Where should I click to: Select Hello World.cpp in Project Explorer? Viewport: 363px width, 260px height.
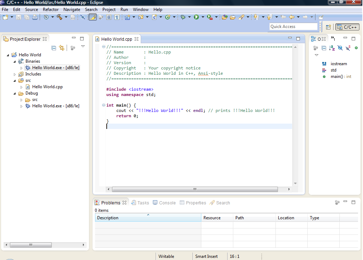coord(47,87)
